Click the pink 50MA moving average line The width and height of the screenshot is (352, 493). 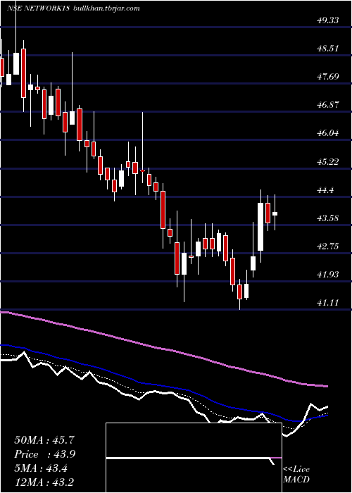(x=163, y=349)
